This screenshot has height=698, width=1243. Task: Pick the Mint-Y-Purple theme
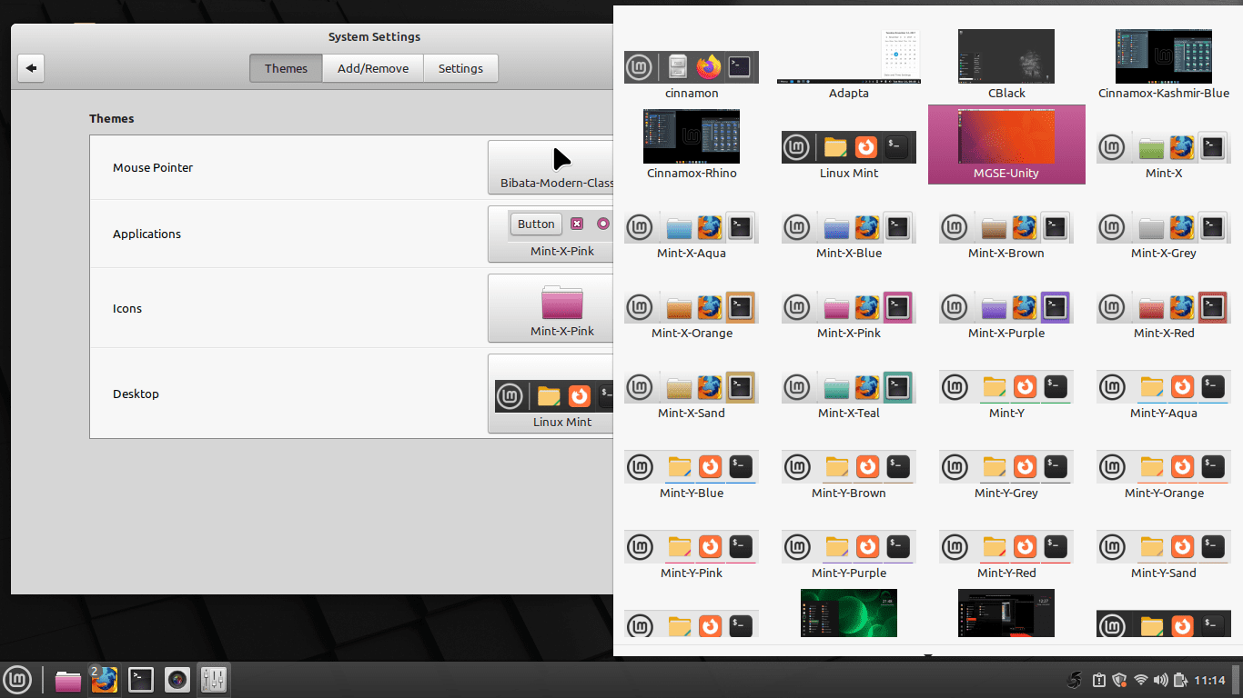849,554
